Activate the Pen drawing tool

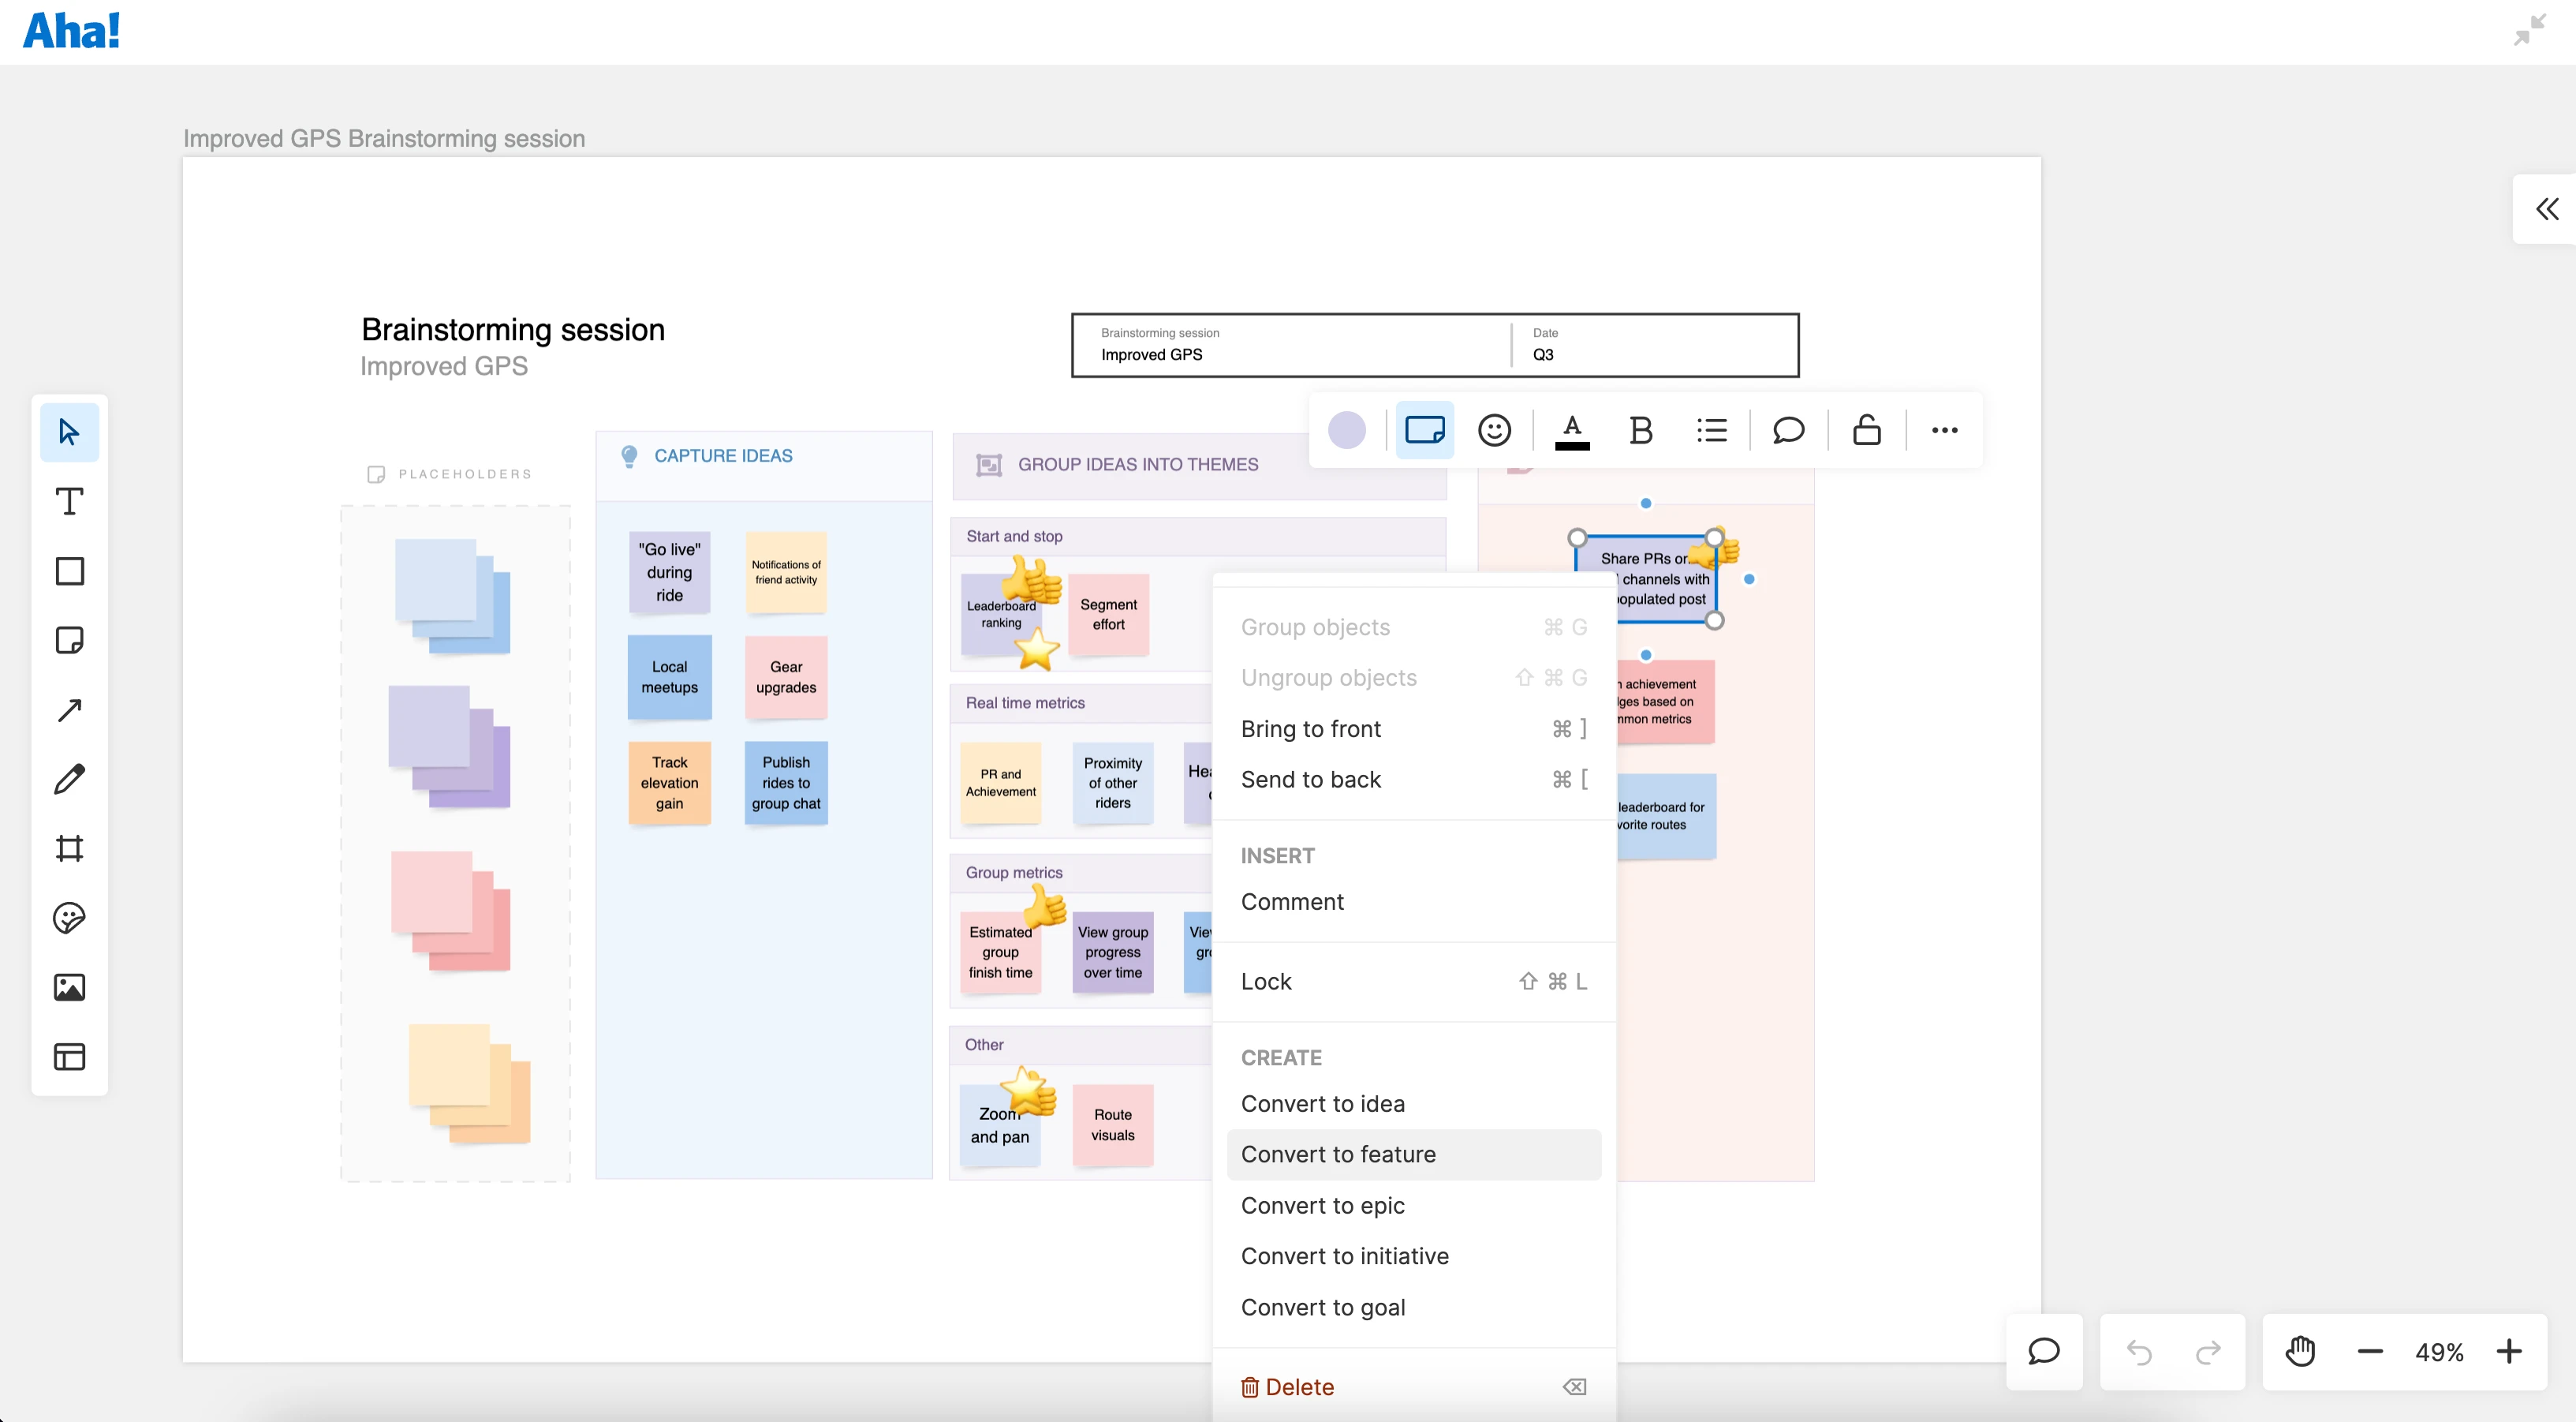click(x=69, y=779)
